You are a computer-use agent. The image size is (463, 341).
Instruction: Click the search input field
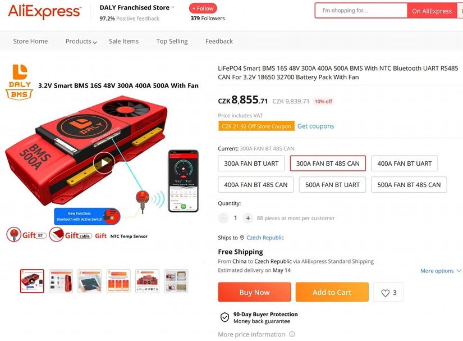(x=361, y=11)
